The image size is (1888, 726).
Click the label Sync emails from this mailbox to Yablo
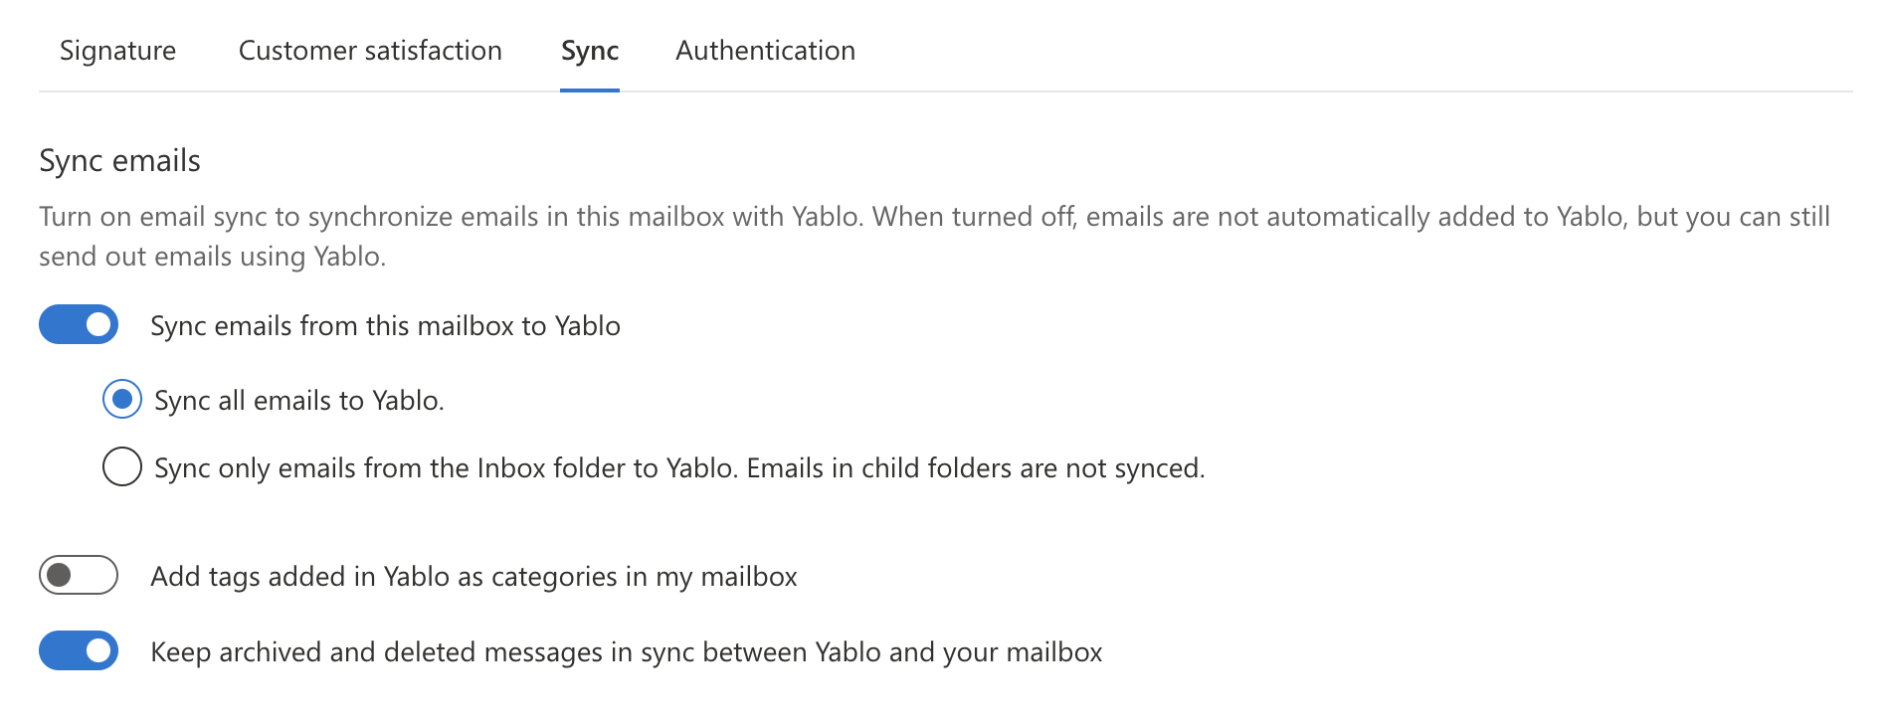click(386, 324)
